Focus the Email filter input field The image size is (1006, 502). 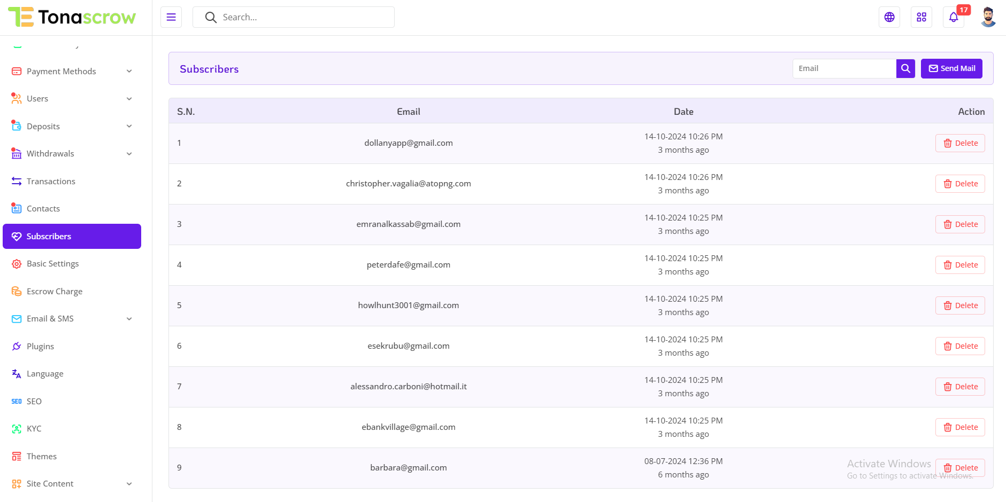(844, 68)
